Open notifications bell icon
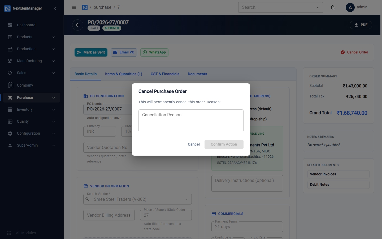 333,7
